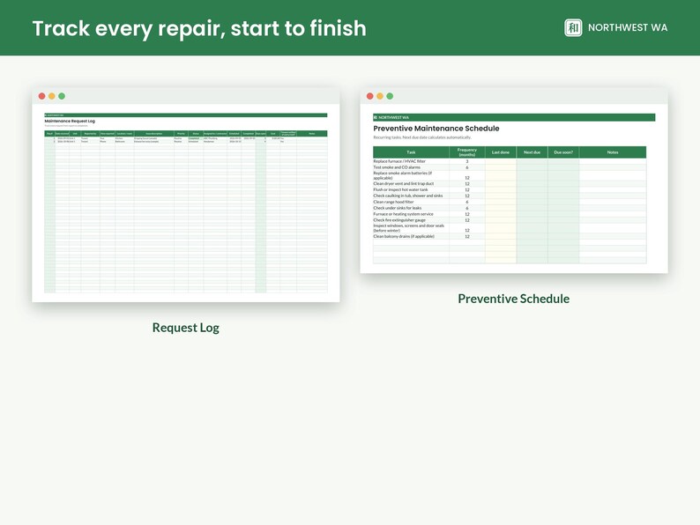Viewport: 700px width, 525px height.
Task: Click 'Check fire extinguisher gauge' cell
Action: [411, 220]
